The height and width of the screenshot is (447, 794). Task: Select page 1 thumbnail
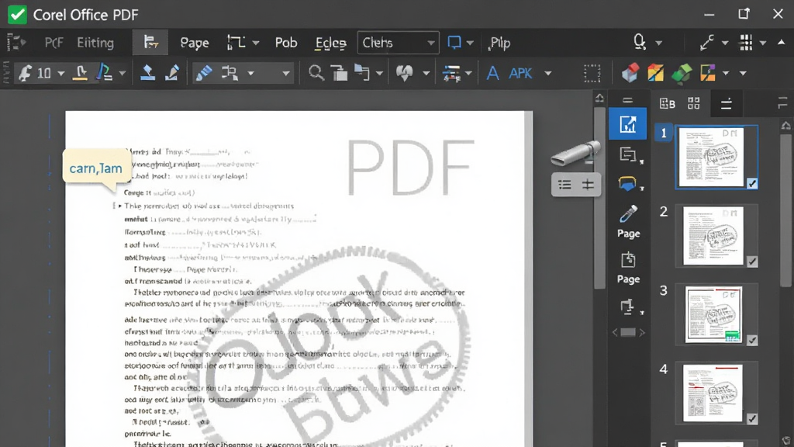tap(716, 157)
